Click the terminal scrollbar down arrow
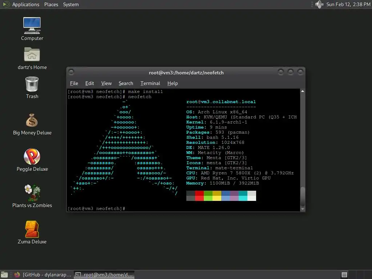Viewport: 372px width, 279px height. (x=303, y=209)
